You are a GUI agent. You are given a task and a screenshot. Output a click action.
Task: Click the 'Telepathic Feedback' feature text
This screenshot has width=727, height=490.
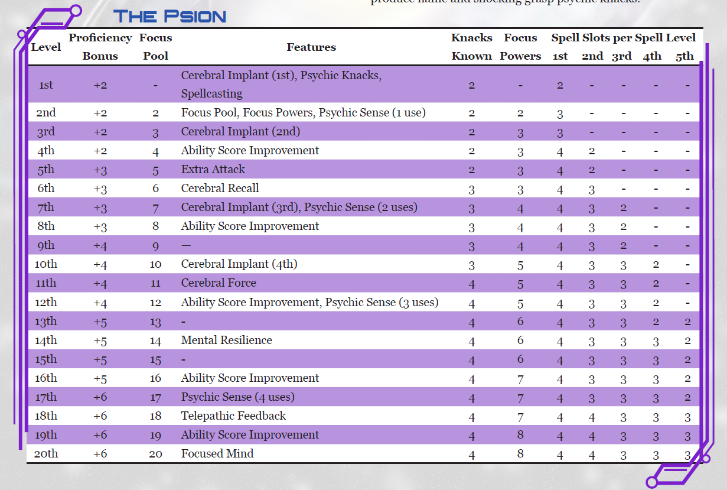tap(233, 416)
